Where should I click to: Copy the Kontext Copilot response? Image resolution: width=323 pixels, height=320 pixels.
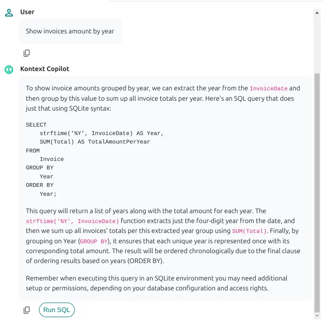[27, 310]
